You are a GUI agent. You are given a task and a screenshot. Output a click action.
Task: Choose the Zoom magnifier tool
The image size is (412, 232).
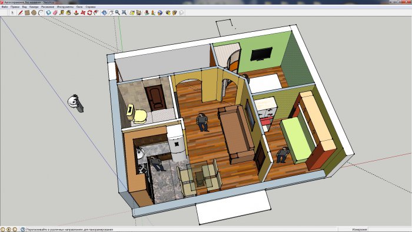(118, 12)
